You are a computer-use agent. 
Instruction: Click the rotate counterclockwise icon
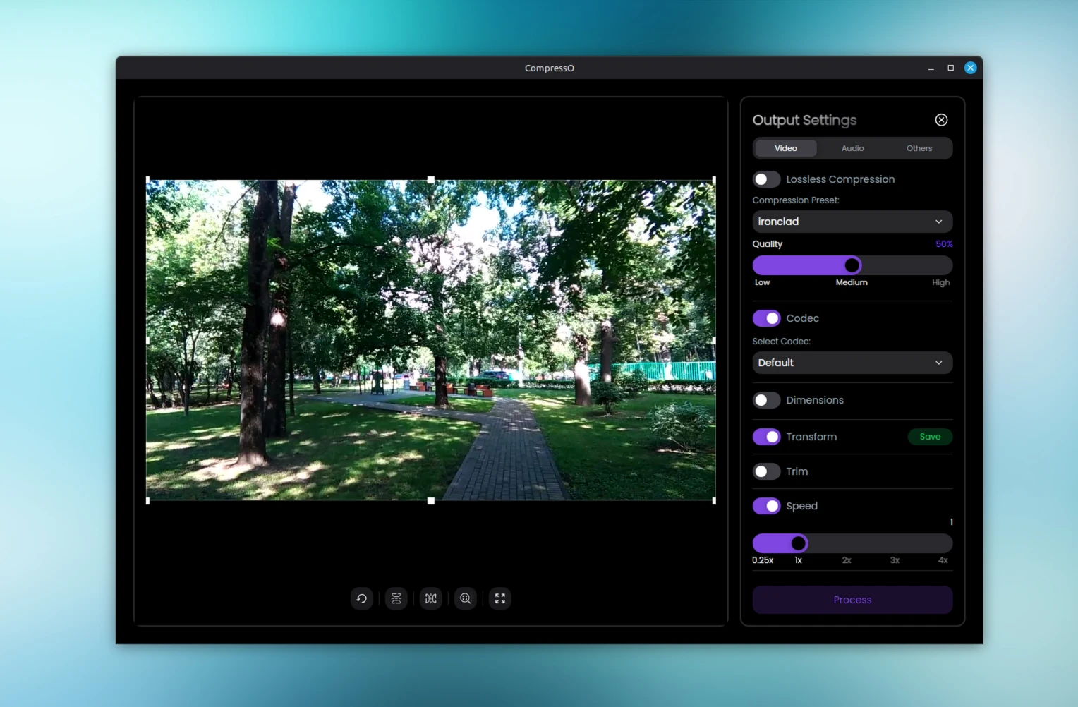pos(361,598)
